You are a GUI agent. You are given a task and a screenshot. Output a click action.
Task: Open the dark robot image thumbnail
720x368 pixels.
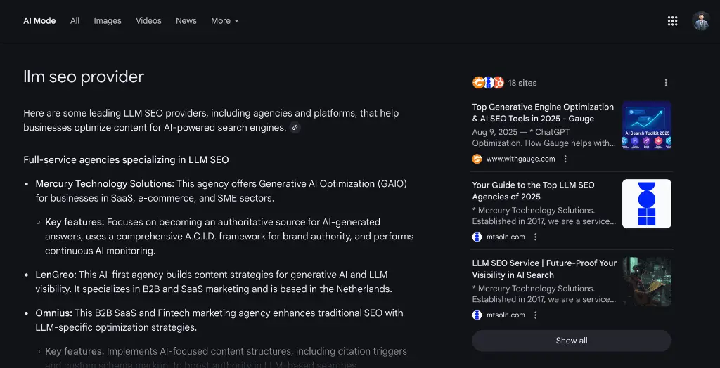647,282
